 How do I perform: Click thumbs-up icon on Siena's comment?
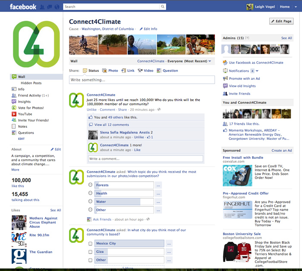pyautogui.click(x=149, y=137)
